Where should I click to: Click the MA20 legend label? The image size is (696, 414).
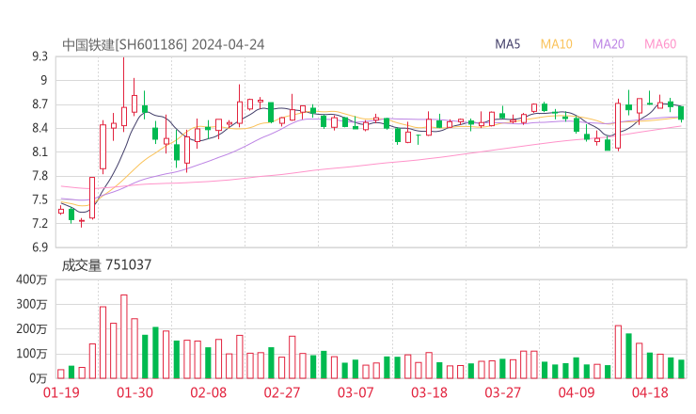tap(609, 44)
